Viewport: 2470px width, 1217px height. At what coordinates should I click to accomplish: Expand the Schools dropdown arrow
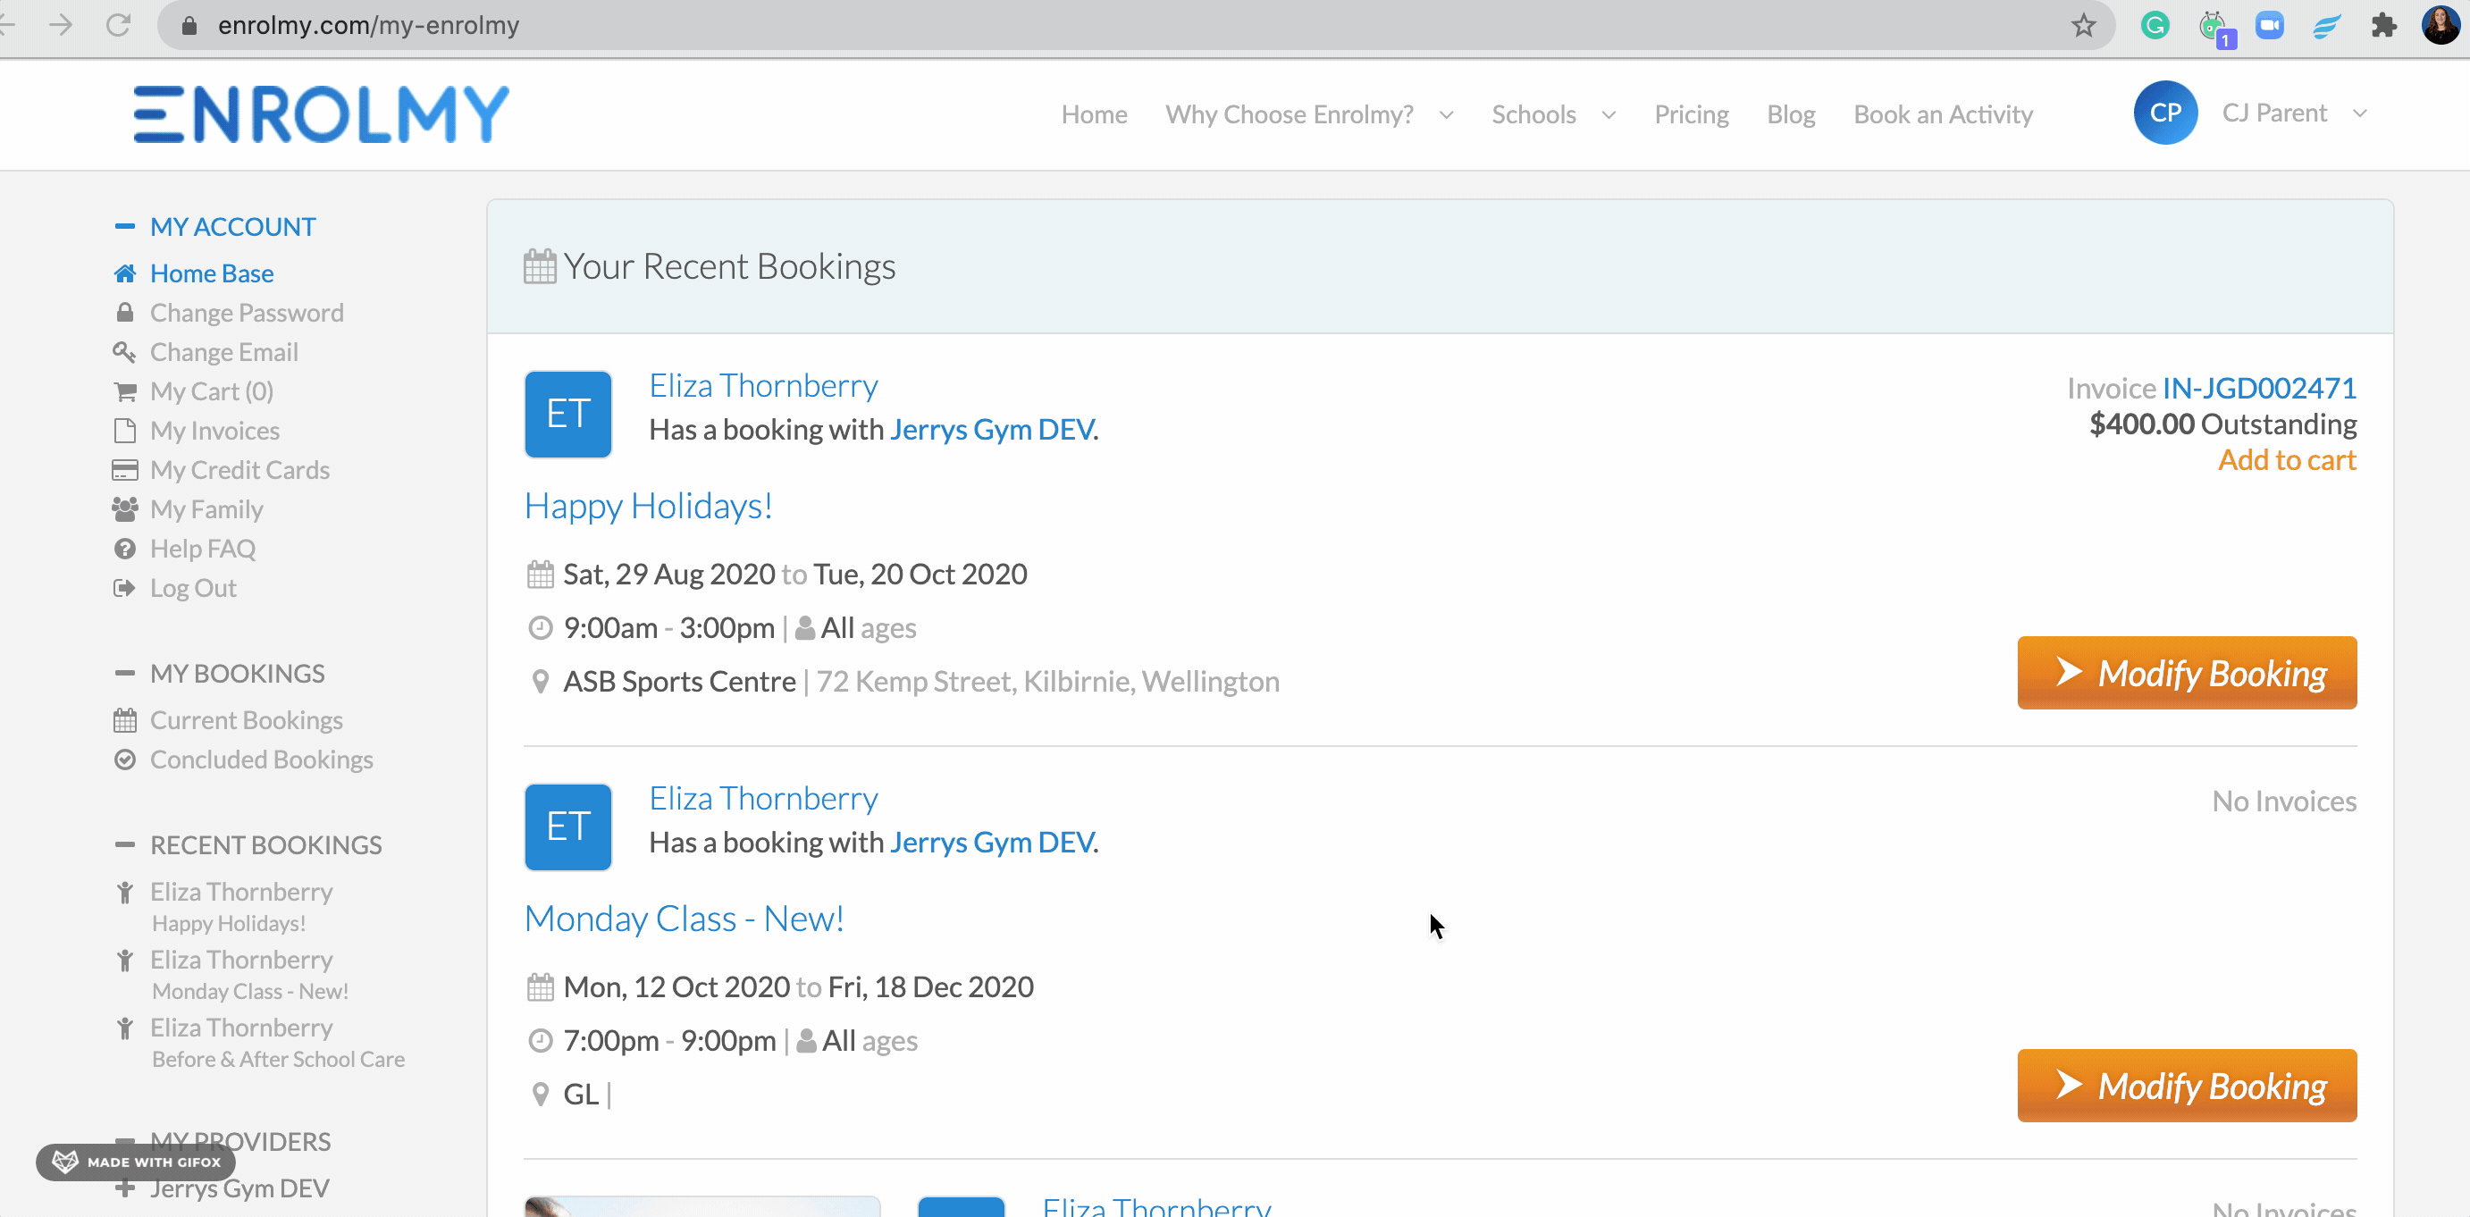1609,115
